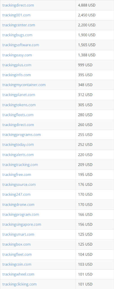Click the trackingcenter.com domain link
This screenshot has height=289, width=114.
point(19,25)
